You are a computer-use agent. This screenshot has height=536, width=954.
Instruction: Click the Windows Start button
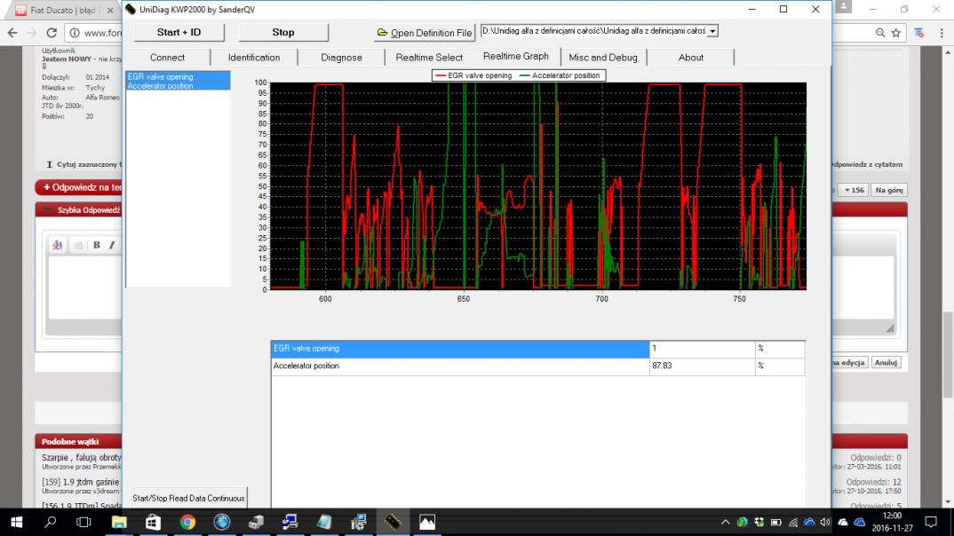click(x=16, y=523)
